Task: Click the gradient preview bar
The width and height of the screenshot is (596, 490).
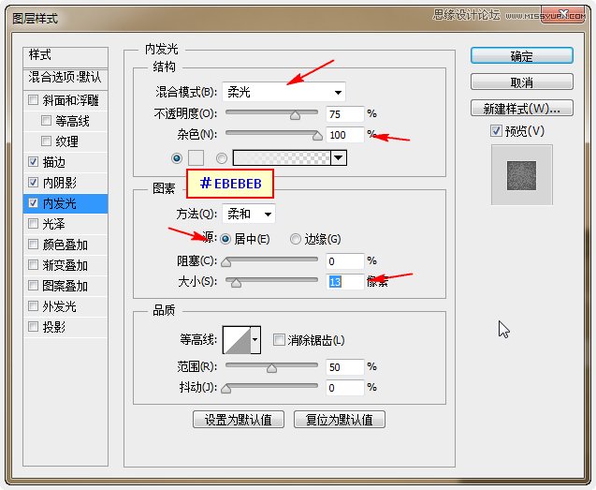Action: coord(282,157)
